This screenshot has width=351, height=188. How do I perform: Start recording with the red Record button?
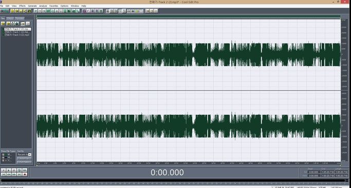click(25, 174)
